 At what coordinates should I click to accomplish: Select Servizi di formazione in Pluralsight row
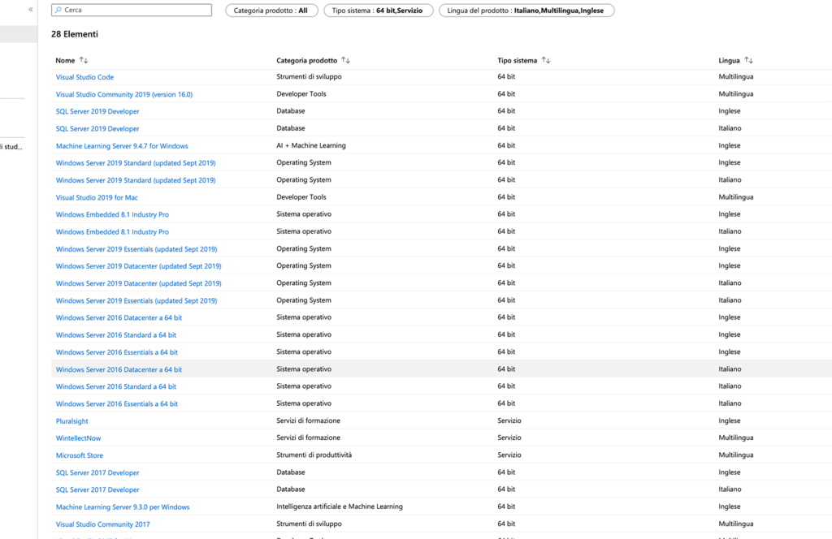(308, 420)
